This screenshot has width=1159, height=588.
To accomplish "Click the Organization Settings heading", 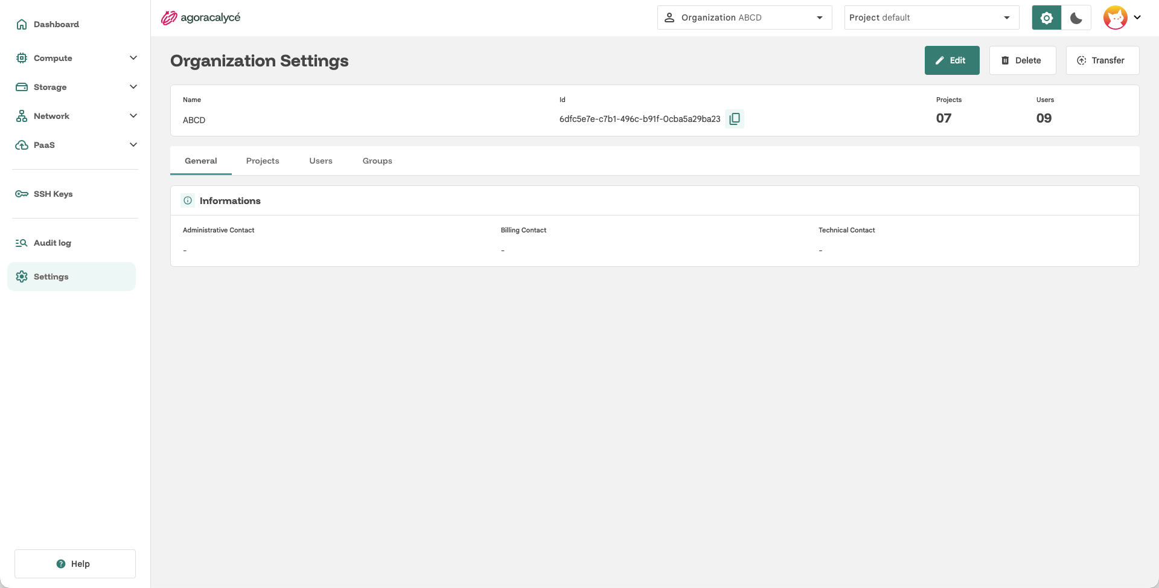I will pyautogui.click(x=260, y=61).
